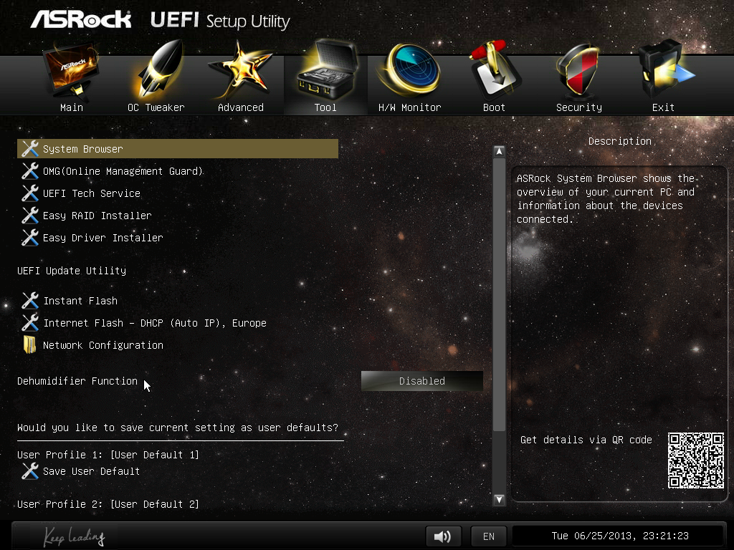Start Instant Flash
Image resolution: width=734 pixels, height=550 pixels.
(x=80, y=301)
